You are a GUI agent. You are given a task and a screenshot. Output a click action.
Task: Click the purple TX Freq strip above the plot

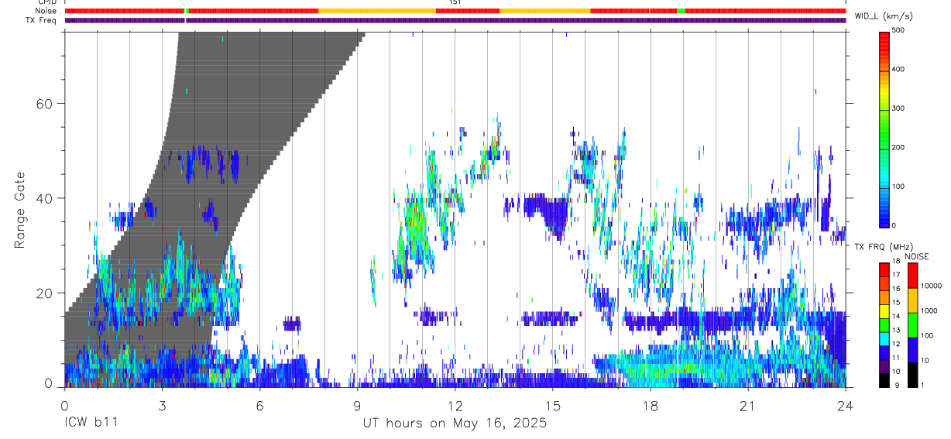coord(455,20)
